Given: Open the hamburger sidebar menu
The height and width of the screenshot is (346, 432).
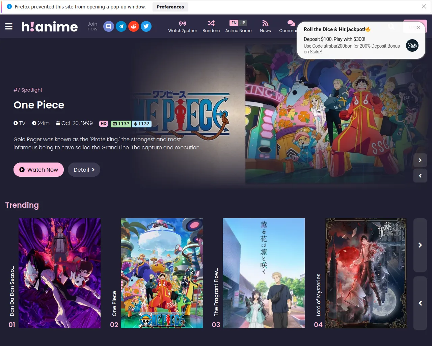Looking at the screenshot, I should coord(9,26).
